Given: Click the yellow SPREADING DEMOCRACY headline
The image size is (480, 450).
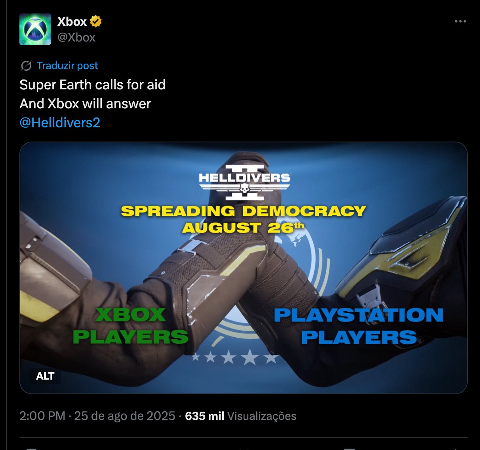Looking at the screenshot, I should click(x=243, y=211).
